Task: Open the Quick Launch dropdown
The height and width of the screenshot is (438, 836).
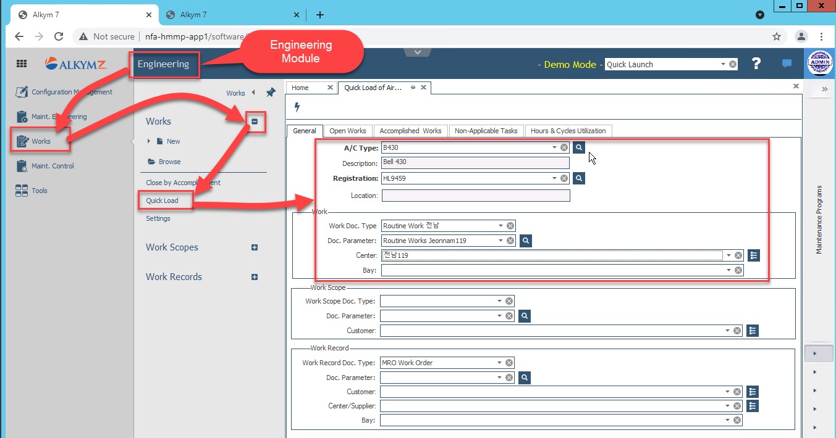Action: (723, 64)
